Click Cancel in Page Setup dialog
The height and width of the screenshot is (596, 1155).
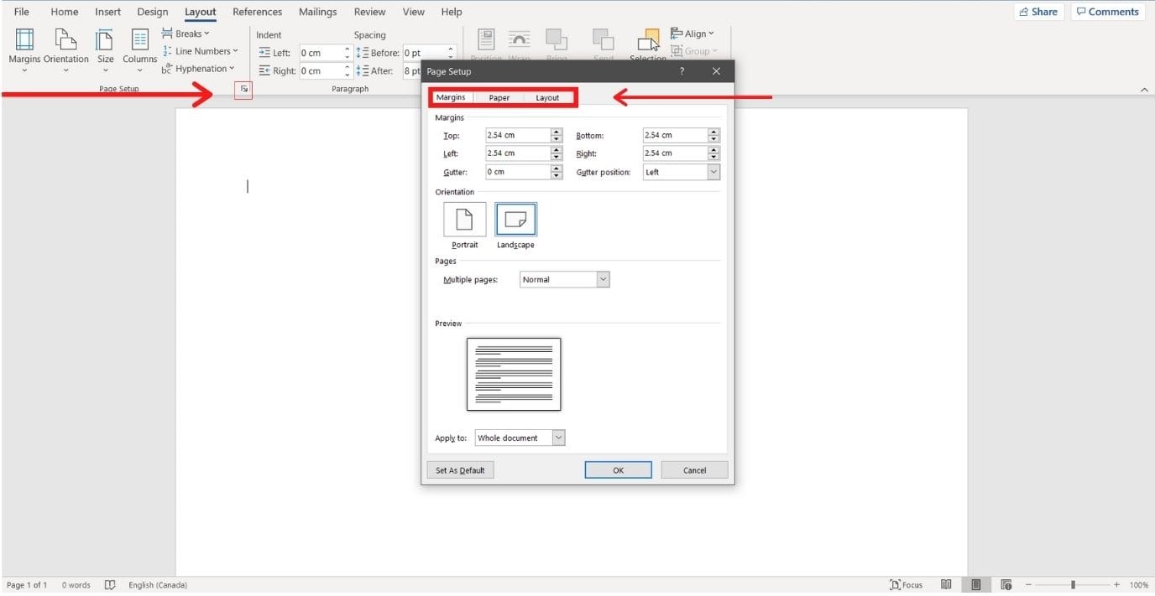pyautogui.click(x=694, y=470)
